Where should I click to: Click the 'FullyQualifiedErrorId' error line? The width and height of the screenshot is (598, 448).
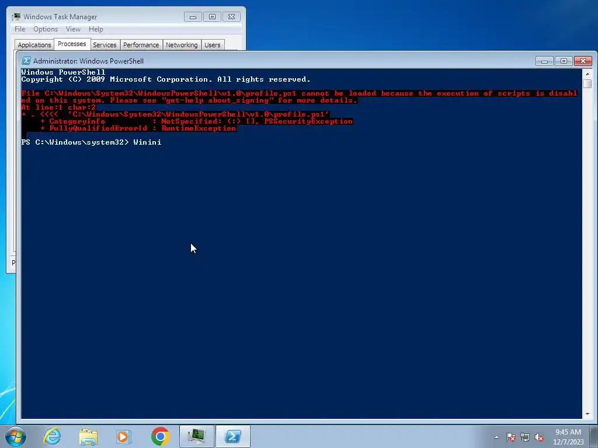click(138, 128)
